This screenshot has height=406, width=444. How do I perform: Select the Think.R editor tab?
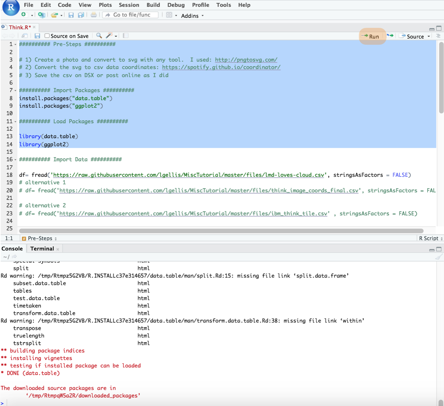click(x=20, y=28)
